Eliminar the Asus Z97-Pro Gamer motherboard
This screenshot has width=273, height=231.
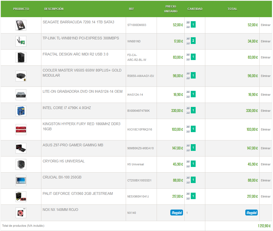pyautogui.click(x=266, y=148)
